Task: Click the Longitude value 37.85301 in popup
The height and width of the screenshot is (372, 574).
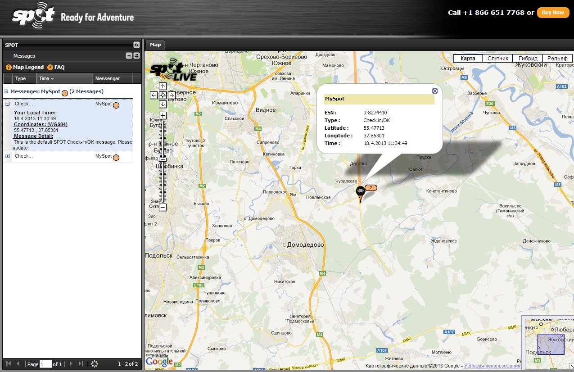Action: [374, 136]
